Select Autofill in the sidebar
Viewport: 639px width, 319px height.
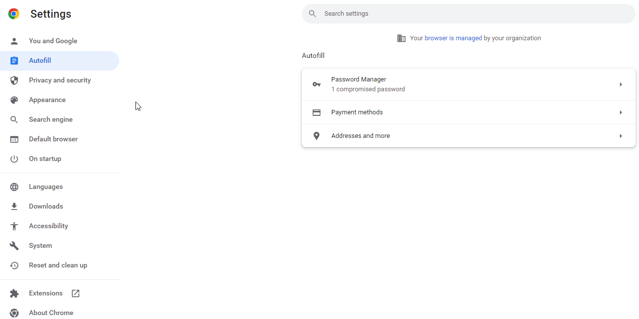pos(59,61)
